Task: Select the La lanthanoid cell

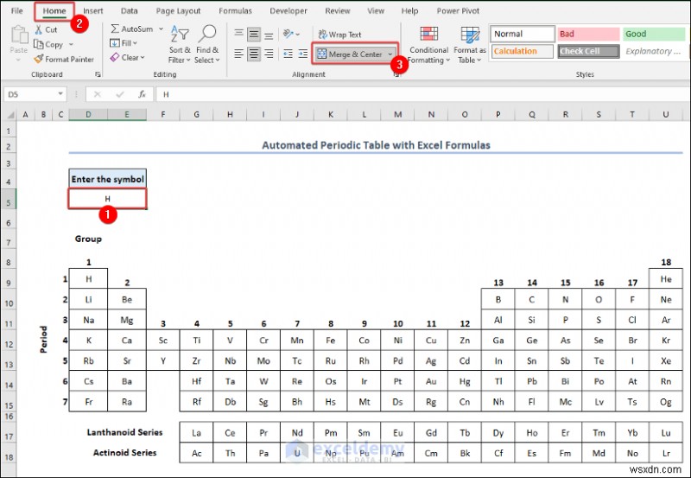Action: click(197, 433)
